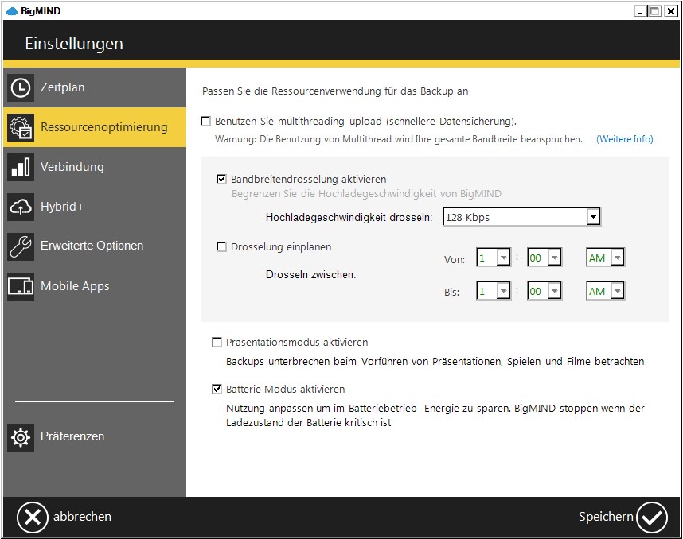
Task: Switch to the Zeitplan section
Action: tap(95, 87)
